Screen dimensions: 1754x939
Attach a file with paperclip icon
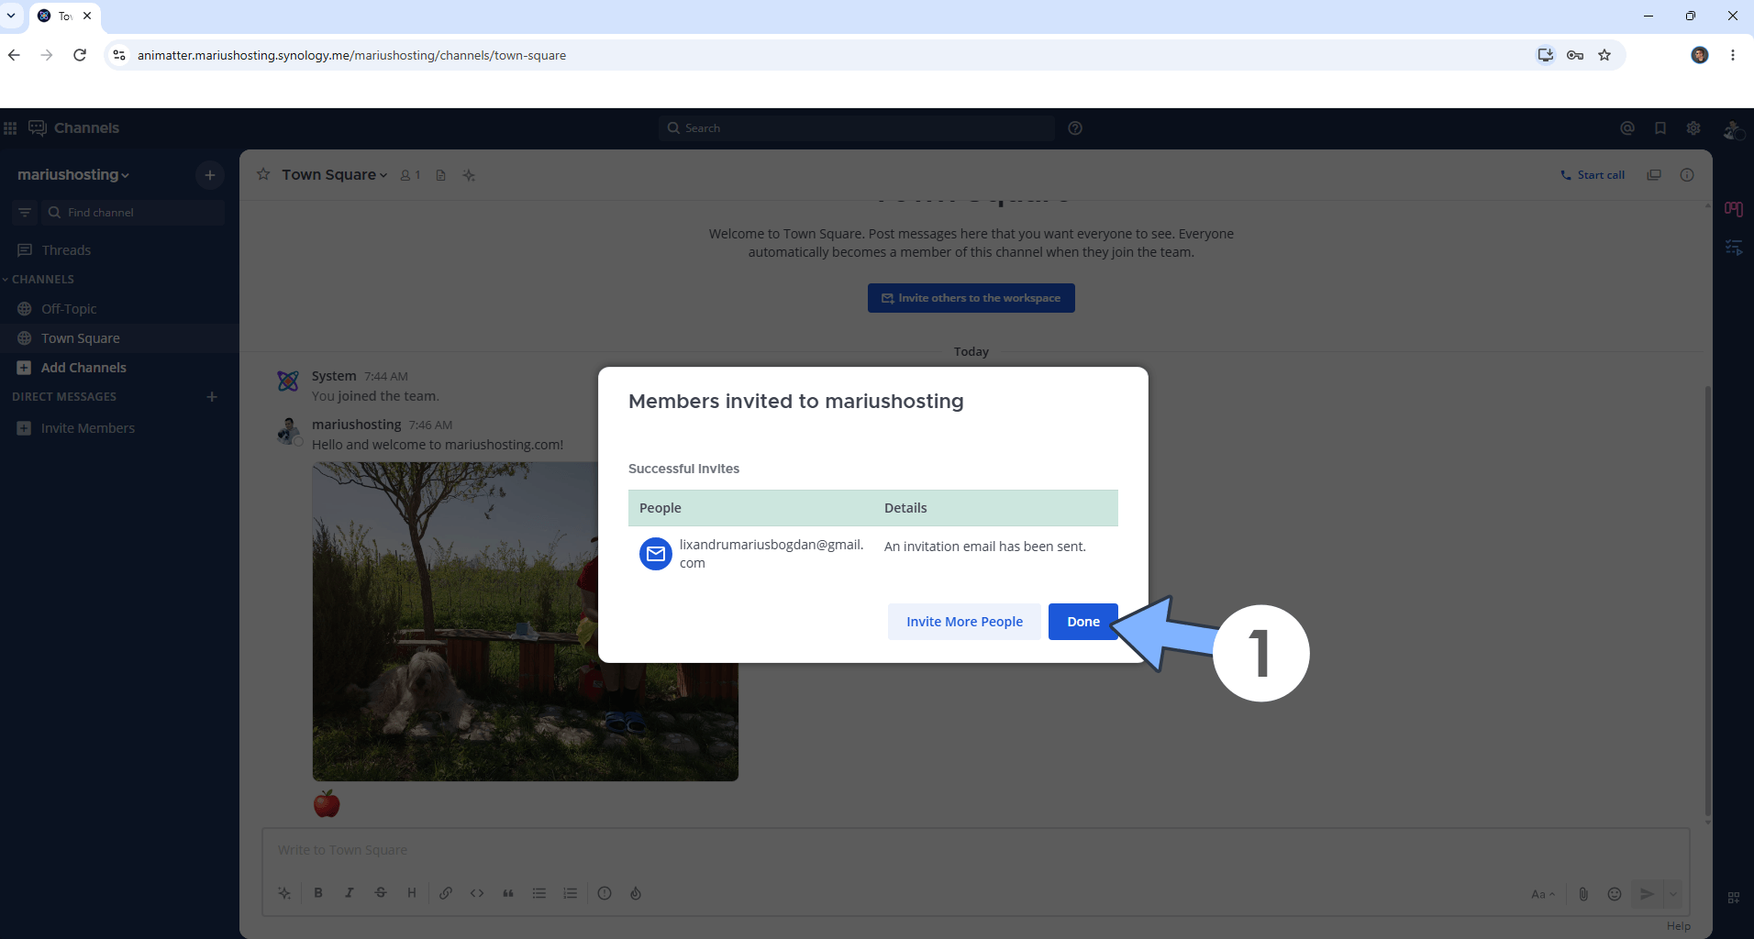click(x=1583, y=894)
